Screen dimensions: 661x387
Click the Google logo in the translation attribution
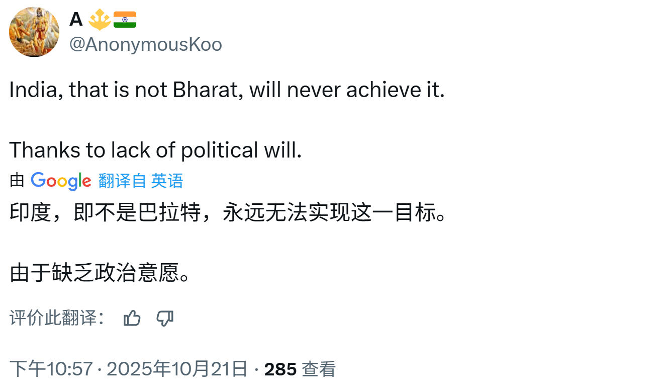(61, 181)
